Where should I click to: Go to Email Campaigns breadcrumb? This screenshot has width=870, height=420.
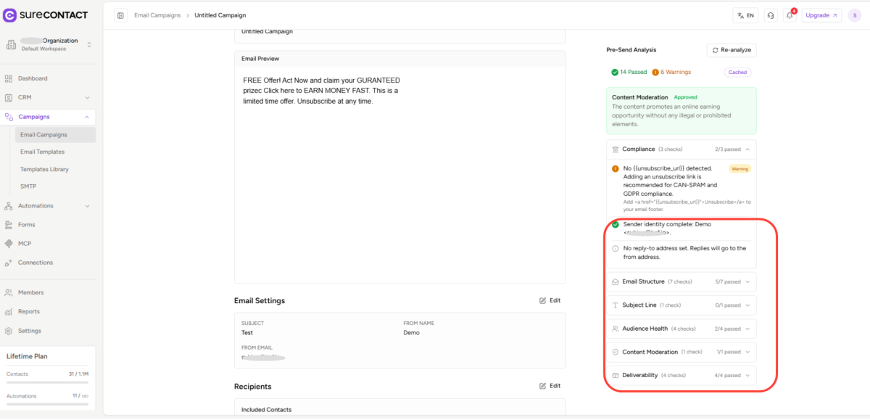(157, 15)
